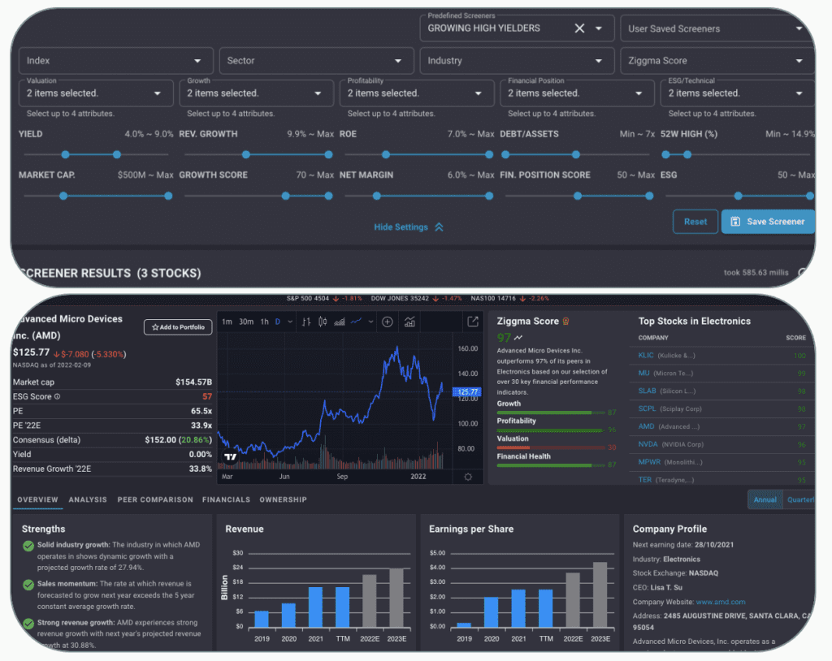Click the star icon in Add to Portfolio
This screenshot has height=661, width=832.
coord(155,327)
